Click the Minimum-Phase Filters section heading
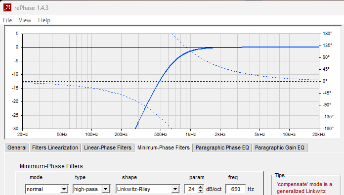This screenshot has height=195, width=344. click(x=51, y=166)
